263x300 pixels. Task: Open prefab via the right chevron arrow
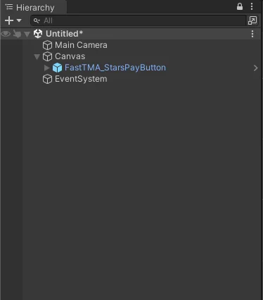coord(256,68)
